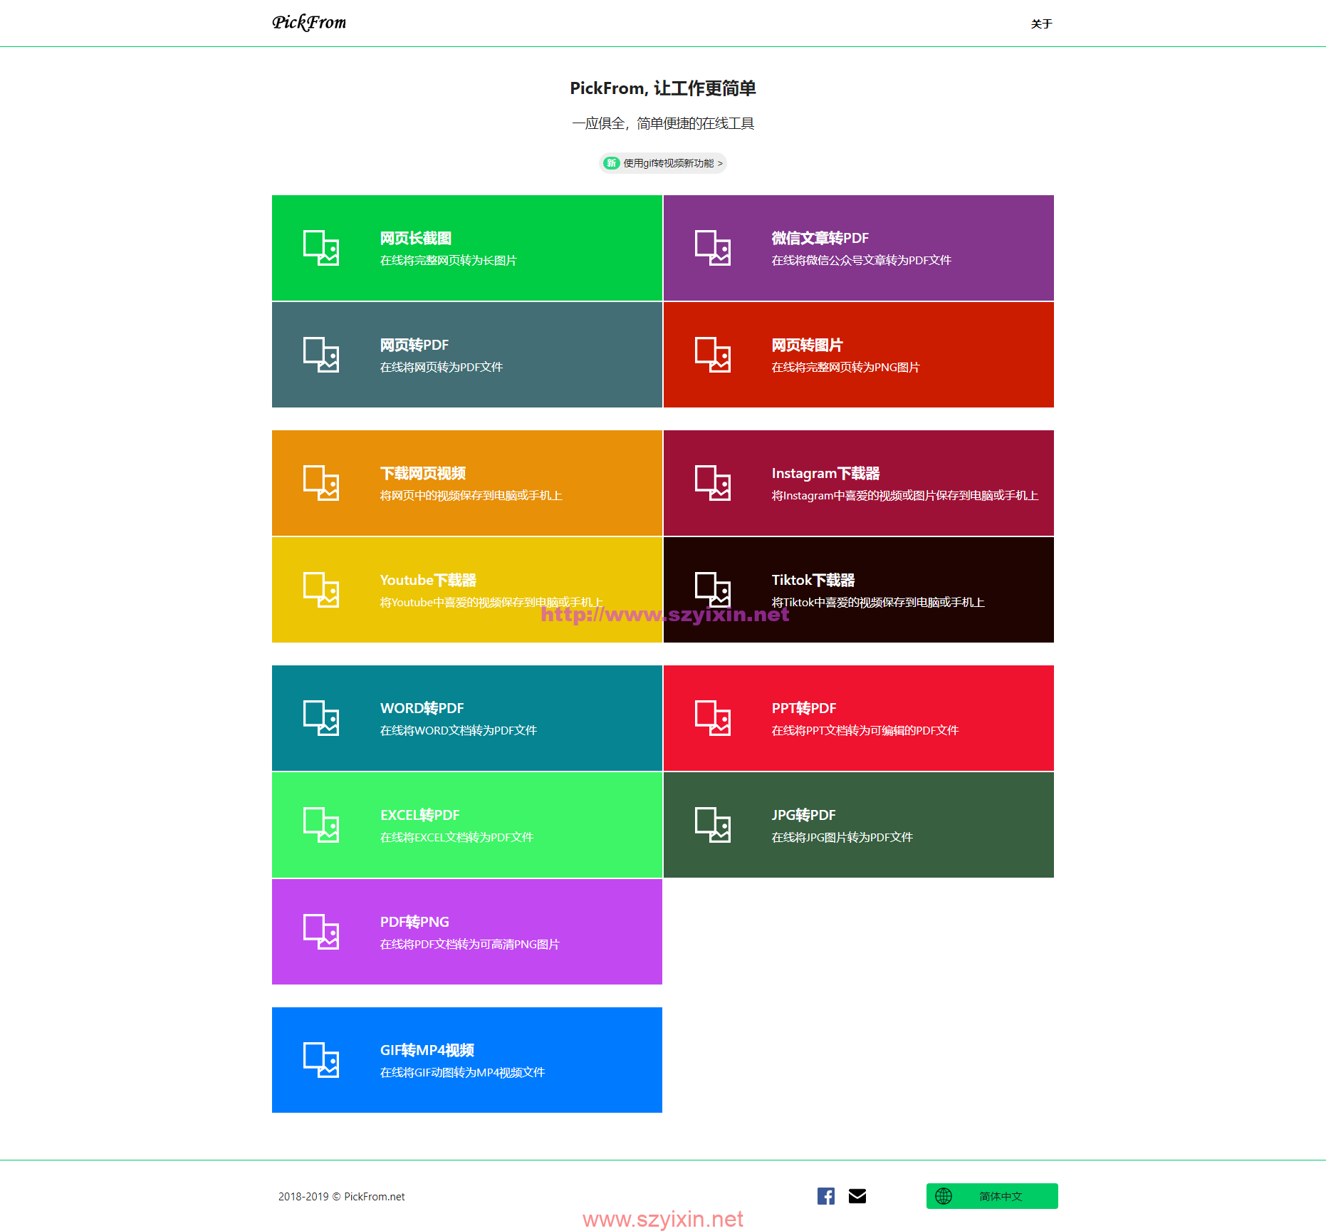Click the text 在线将EXCEL文档转为PDF文件
The height and width of the screenshot is (1231, 1326).
(x=457, y=838)
